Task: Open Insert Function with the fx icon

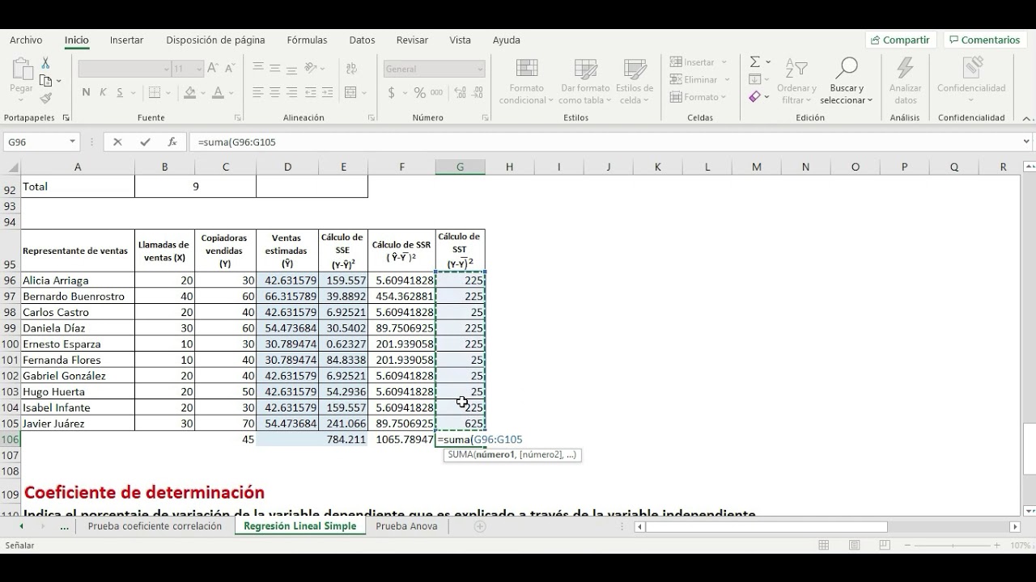Action: [172, 142]
